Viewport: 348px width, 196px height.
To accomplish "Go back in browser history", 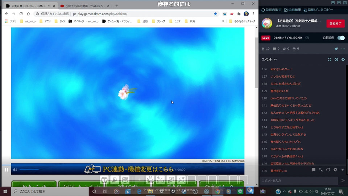I will 7,14.
